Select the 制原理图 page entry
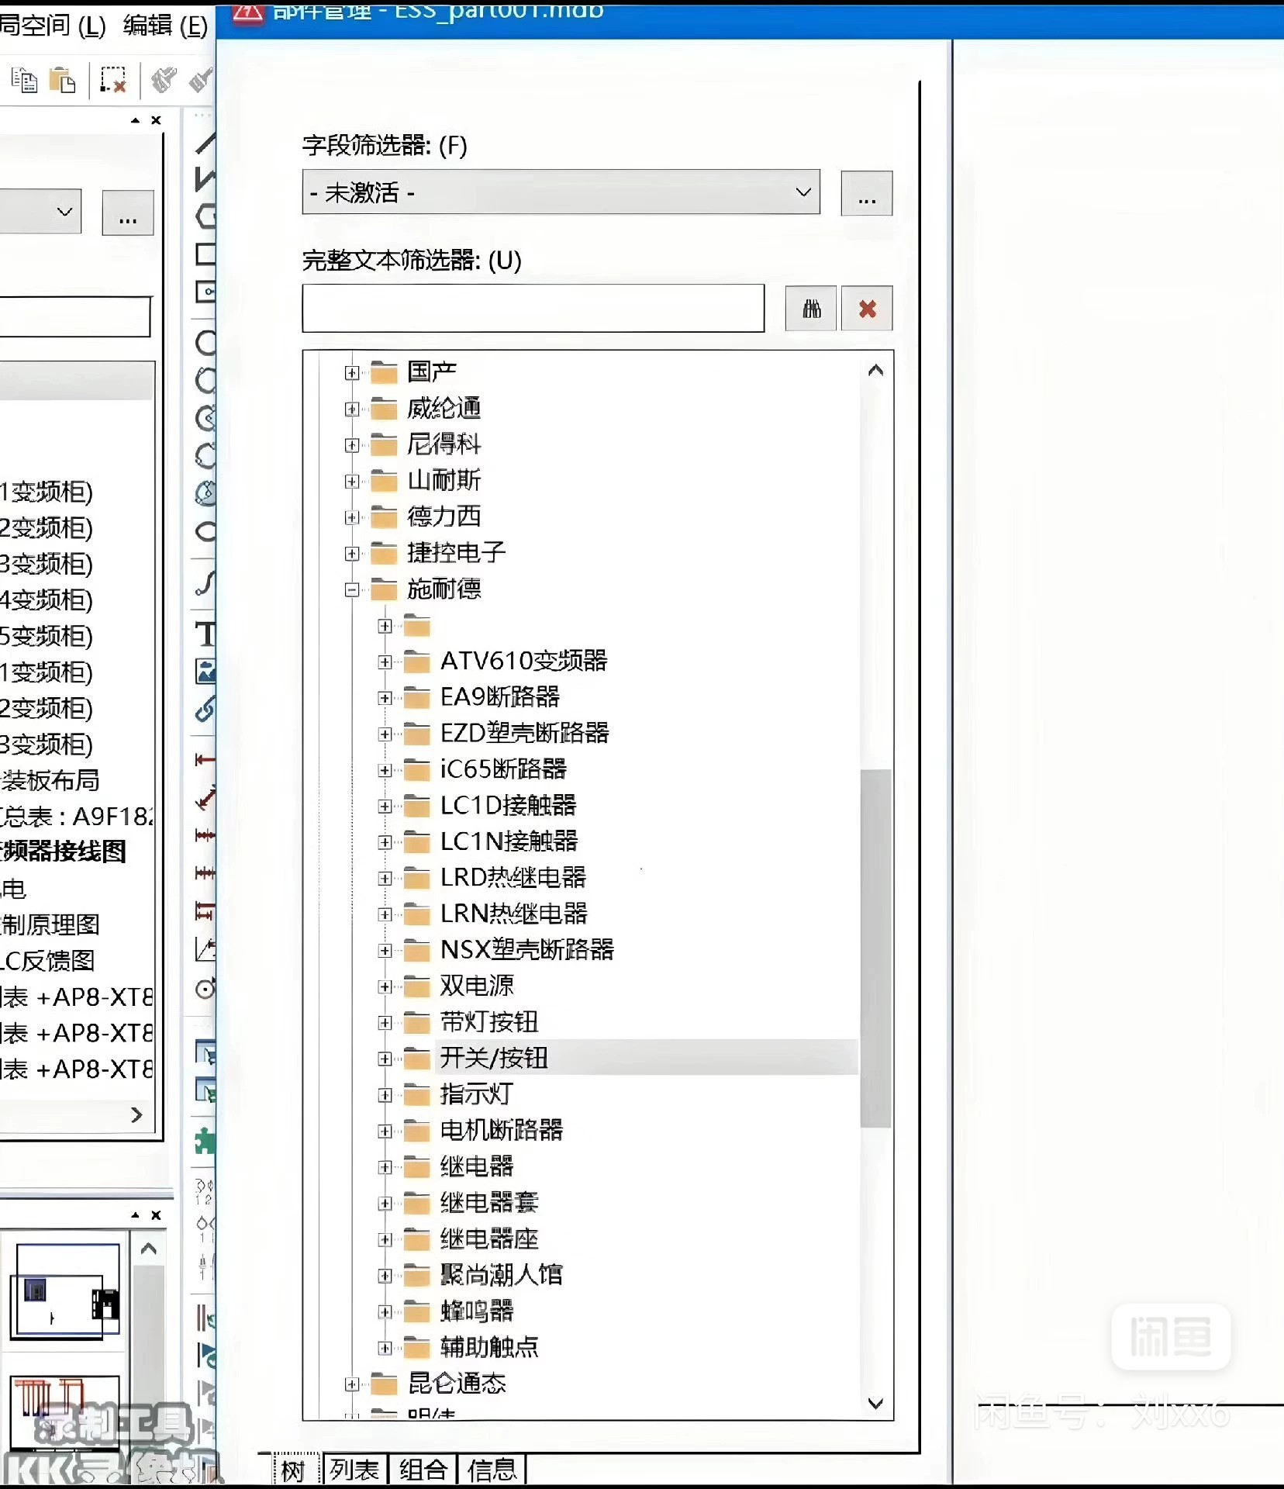1284x1489 pixels. coord(50,924)
